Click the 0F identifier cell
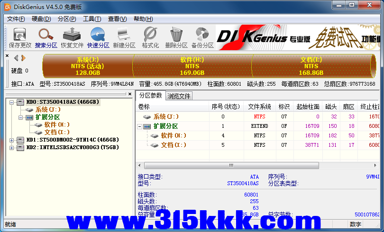384x232 pixels. 284,126
